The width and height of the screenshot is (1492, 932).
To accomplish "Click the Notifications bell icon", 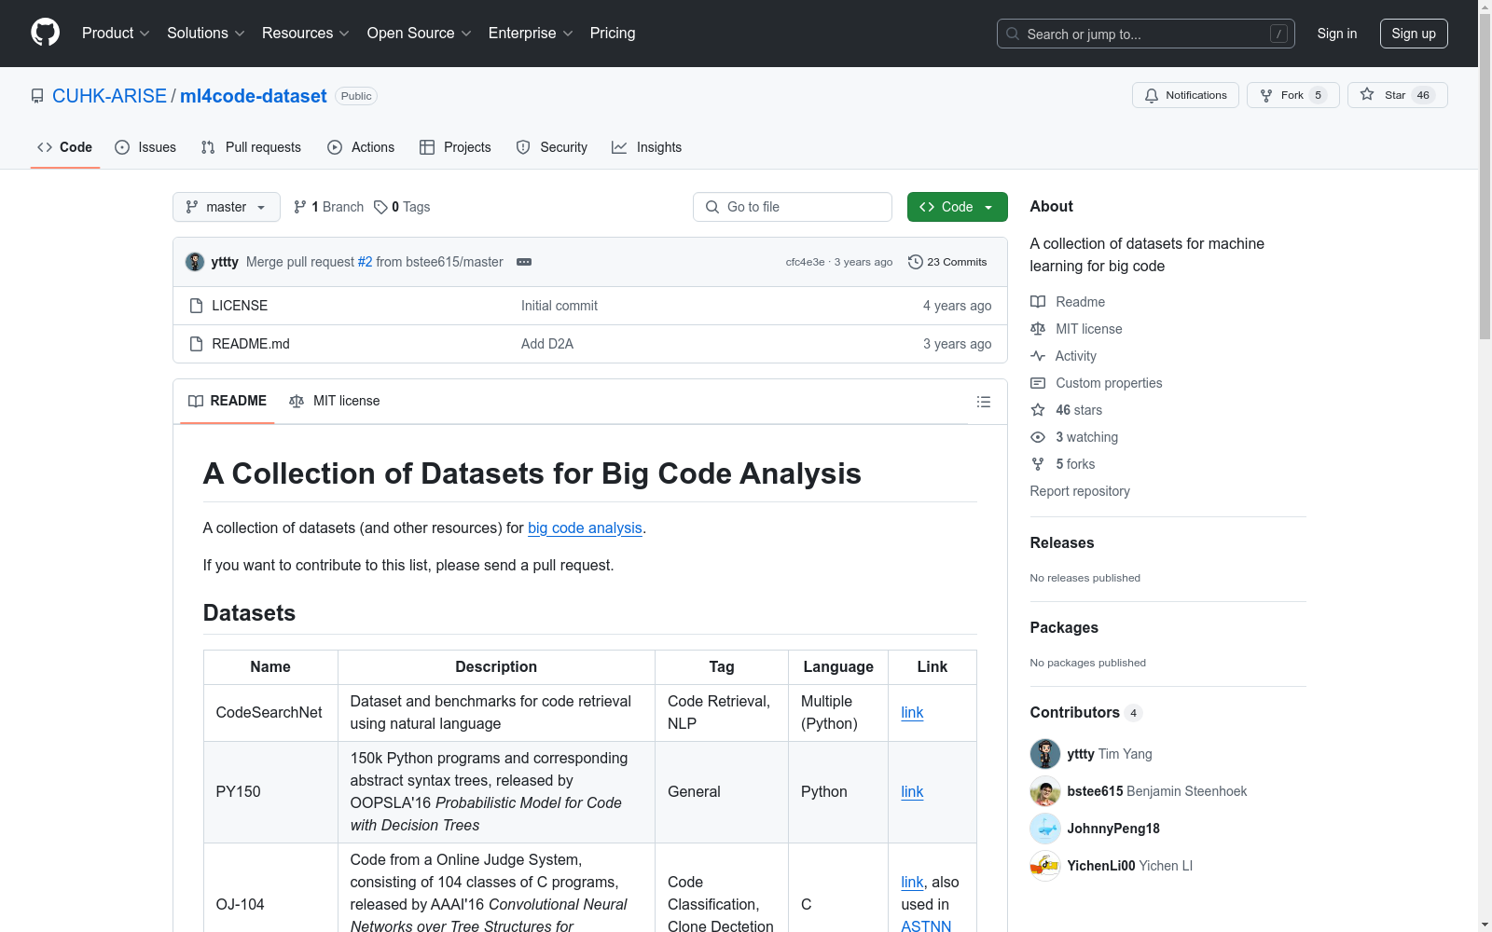I will click(1152, 94).
